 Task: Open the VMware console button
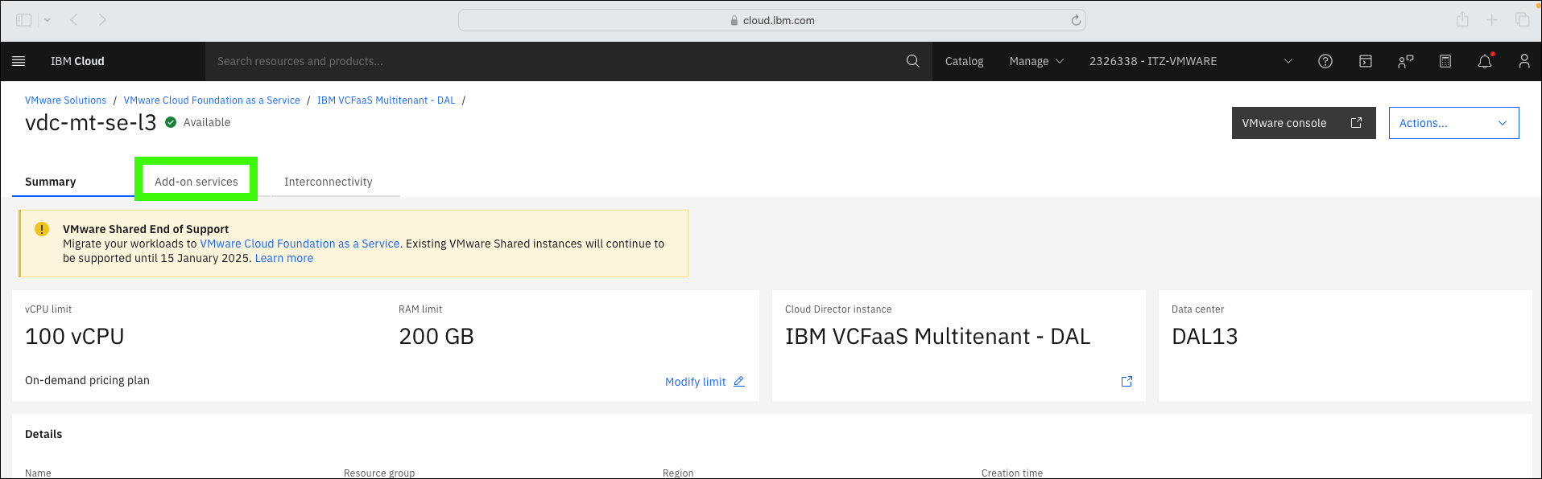(x=1304, y=123)
